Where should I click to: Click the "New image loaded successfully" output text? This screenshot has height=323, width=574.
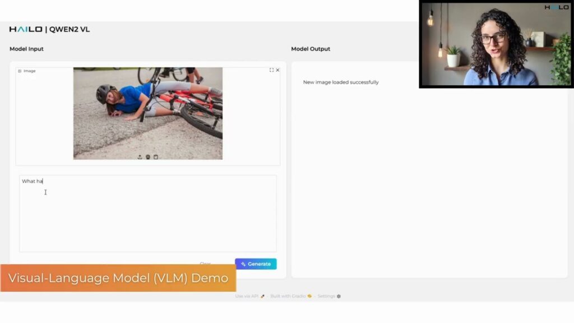tap(341, 82)
